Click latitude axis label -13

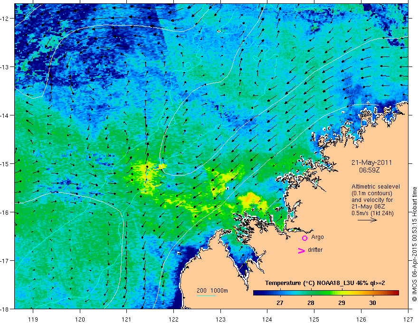tap(5, 66)
